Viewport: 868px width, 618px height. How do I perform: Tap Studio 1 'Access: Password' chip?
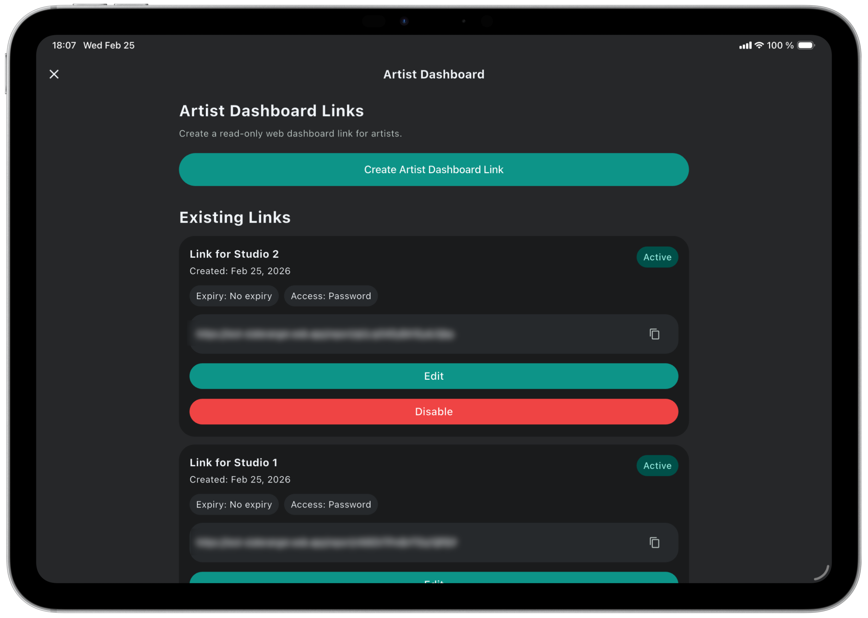point(330,504)
